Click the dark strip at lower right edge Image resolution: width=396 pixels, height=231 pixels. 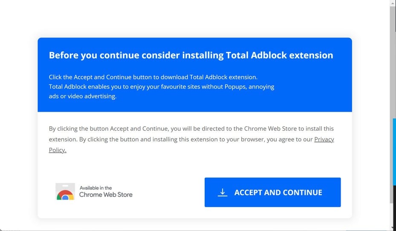coord(394,209)
